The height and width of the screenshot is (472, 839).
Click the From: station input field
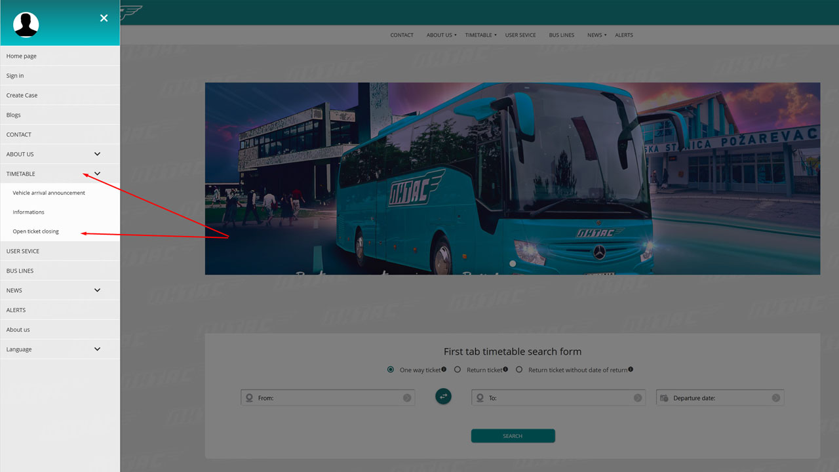[x=328, y=398]
